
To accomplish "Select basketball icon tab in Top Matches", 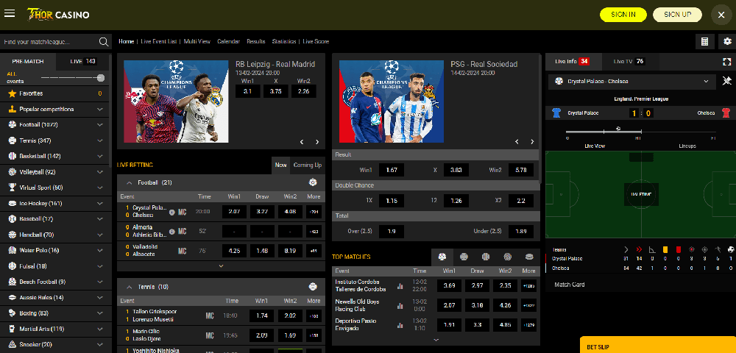I will 486,257.
